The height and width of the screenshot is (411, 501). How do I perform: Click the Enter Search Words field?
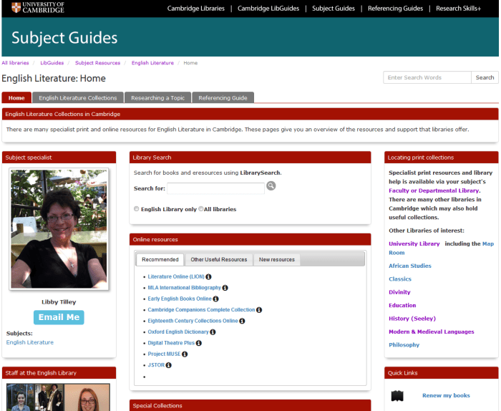(427, 77)
